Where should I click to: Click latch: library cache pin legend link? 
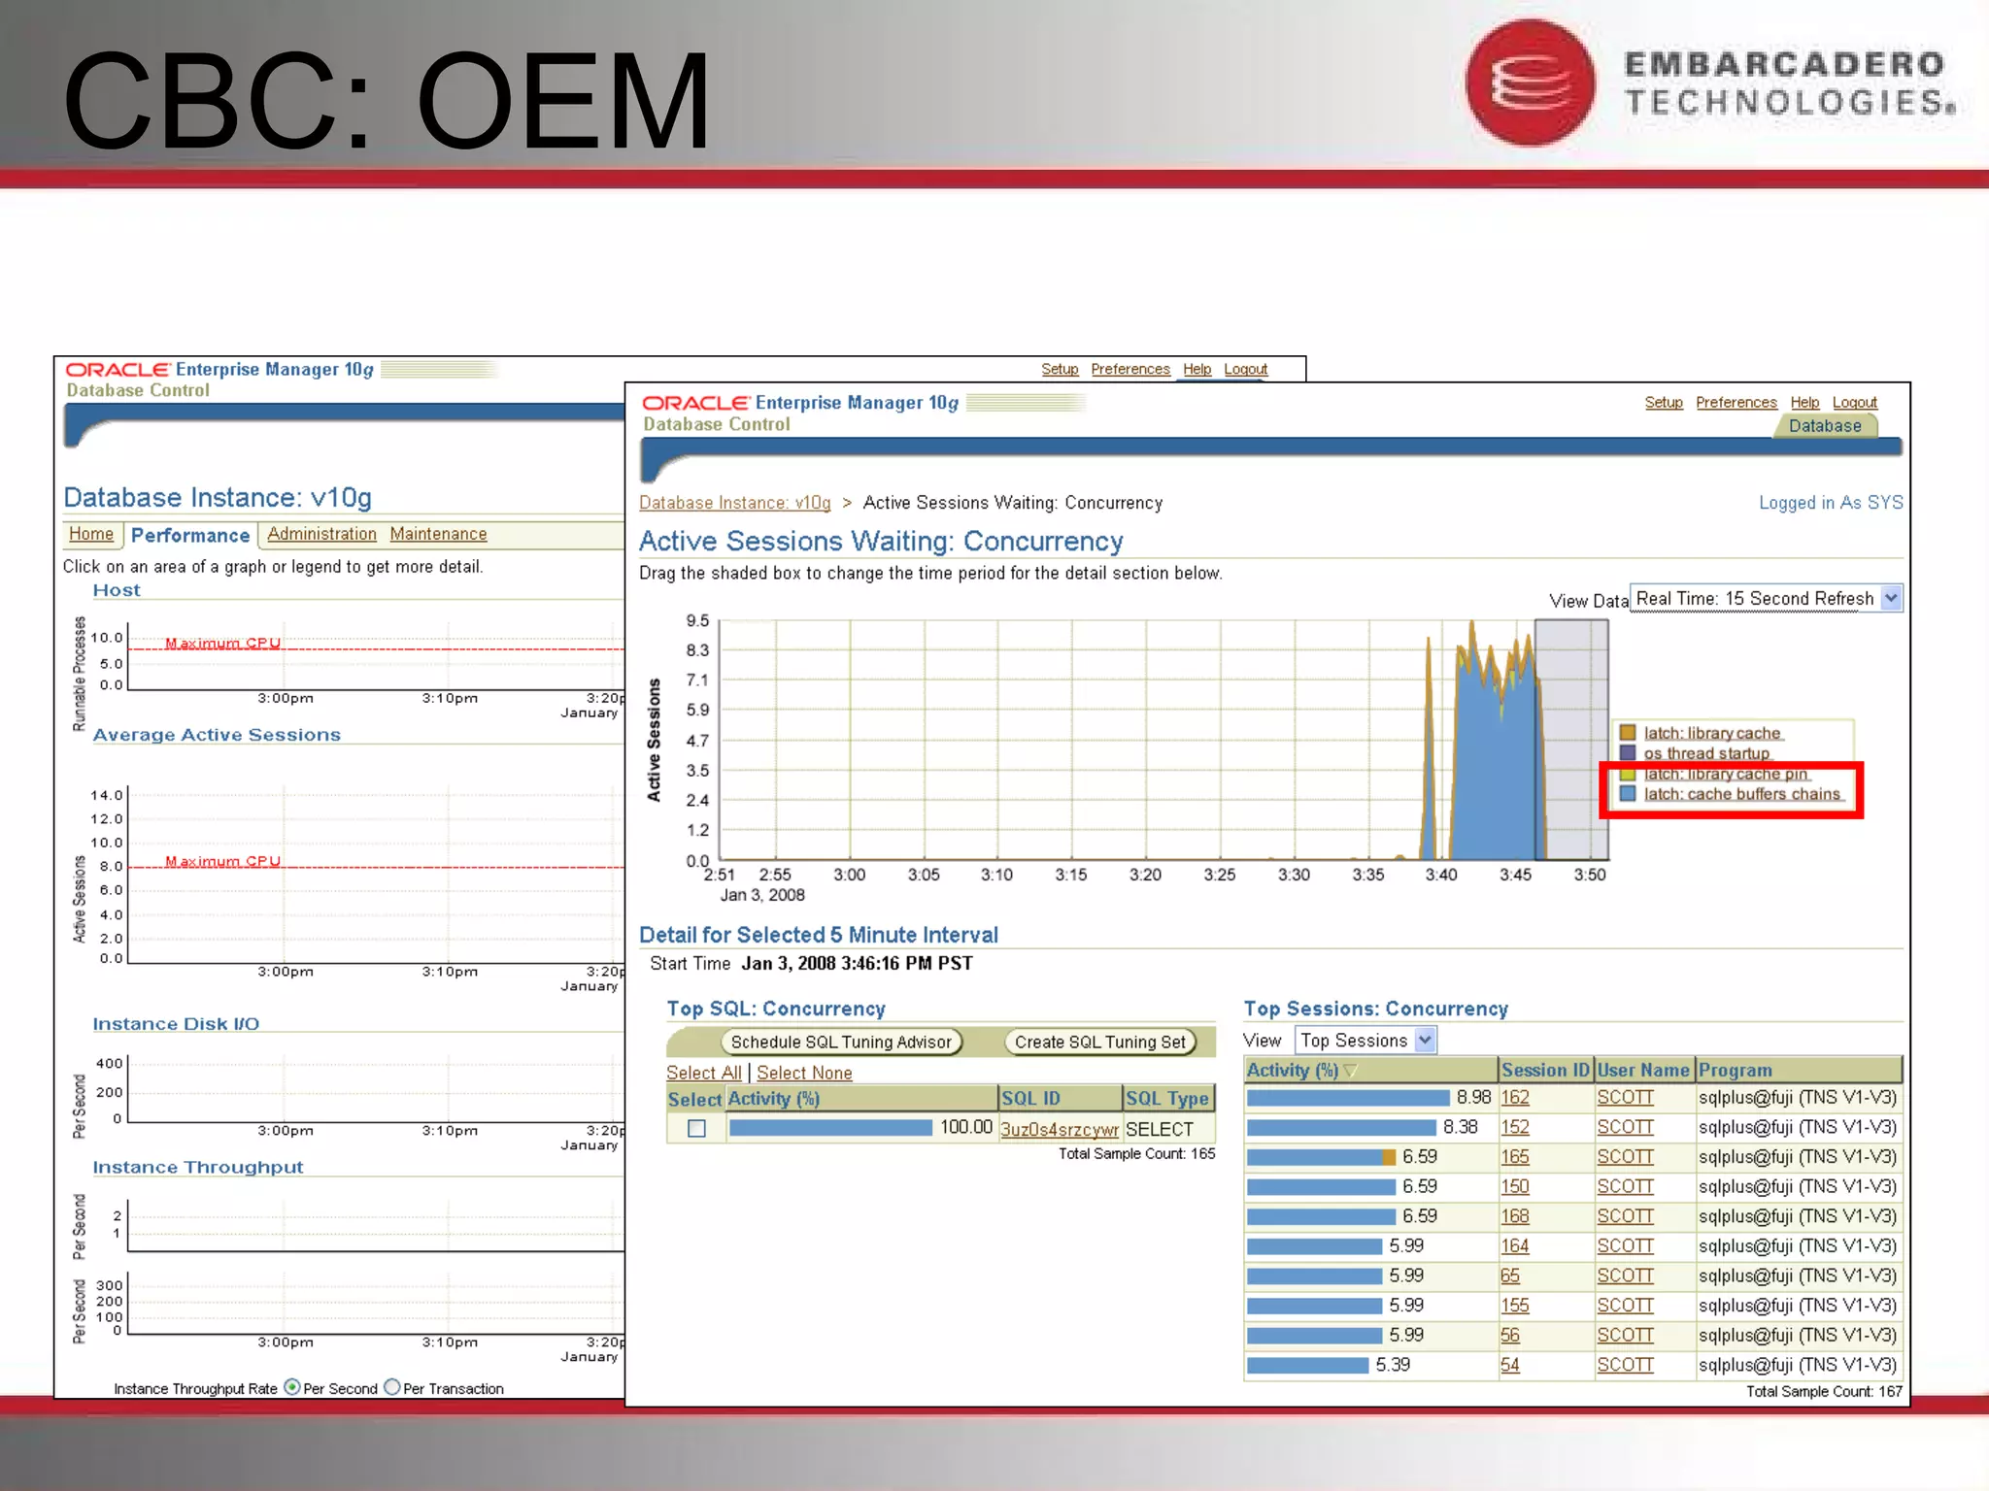click(x=1726, y=774)
